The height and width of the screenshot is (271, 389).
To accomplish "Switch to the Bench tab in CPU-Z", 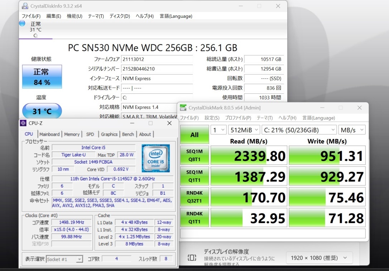I will tap(128, 134).
